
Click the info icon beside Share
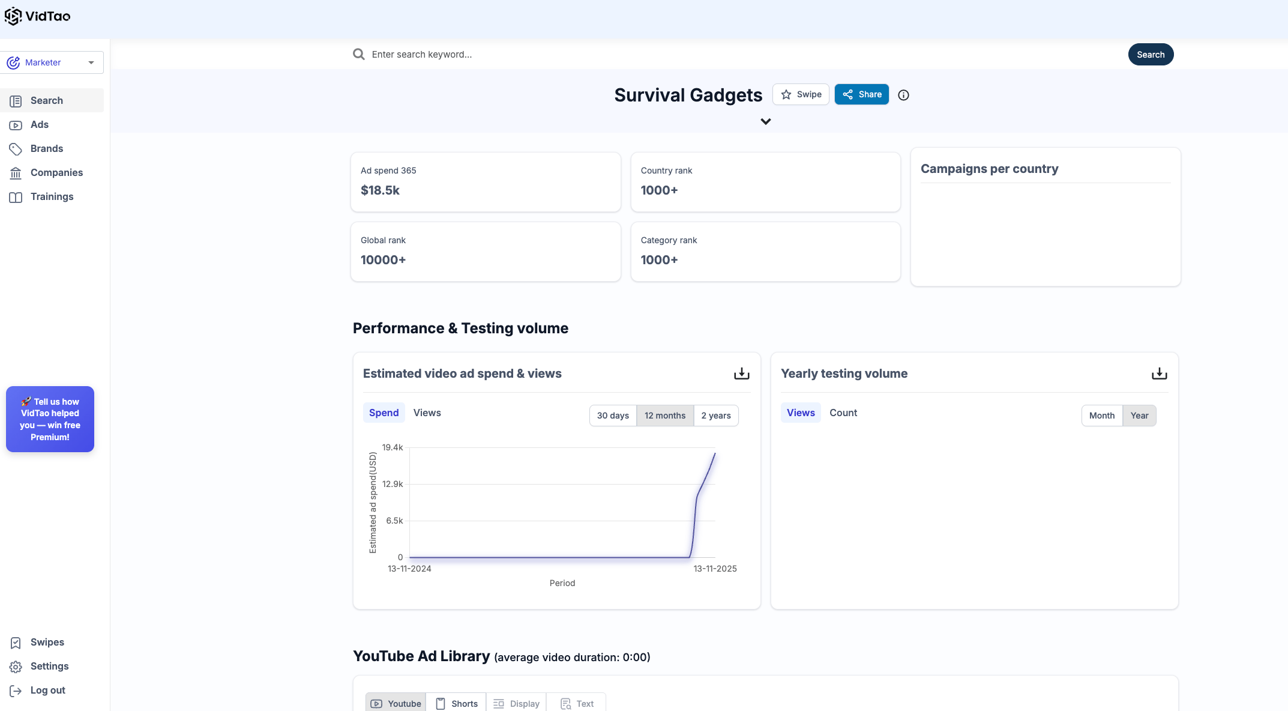click(x=903, y=95)
